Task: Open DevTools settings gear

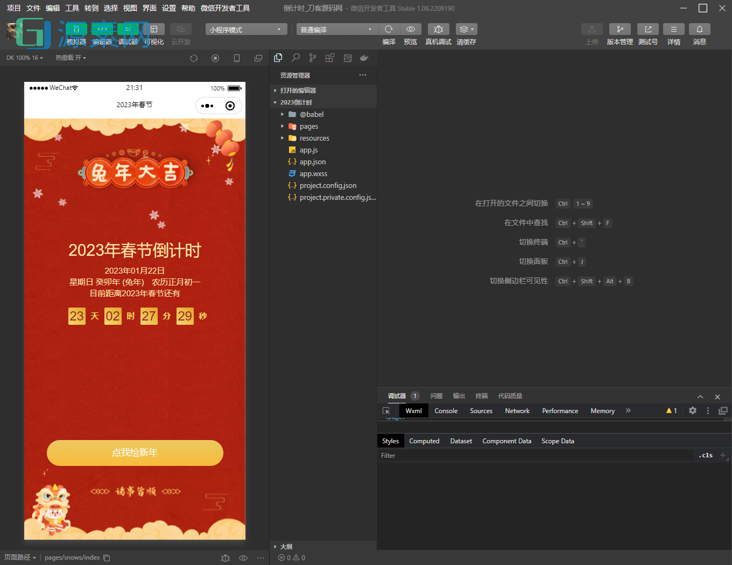Action: [693, 410]
